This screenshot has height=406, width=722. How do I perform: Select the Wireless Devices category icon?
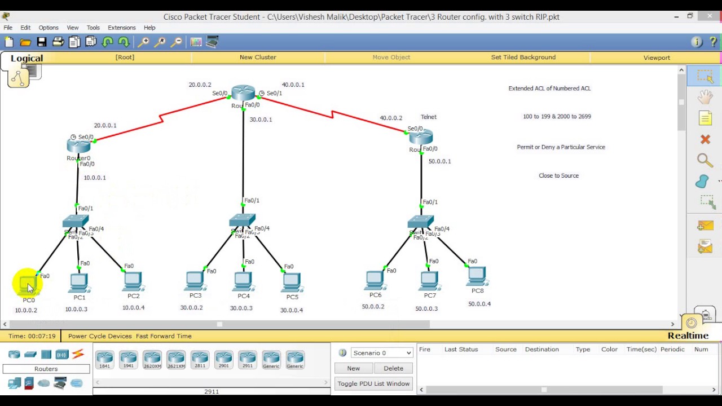coord(61,354)
